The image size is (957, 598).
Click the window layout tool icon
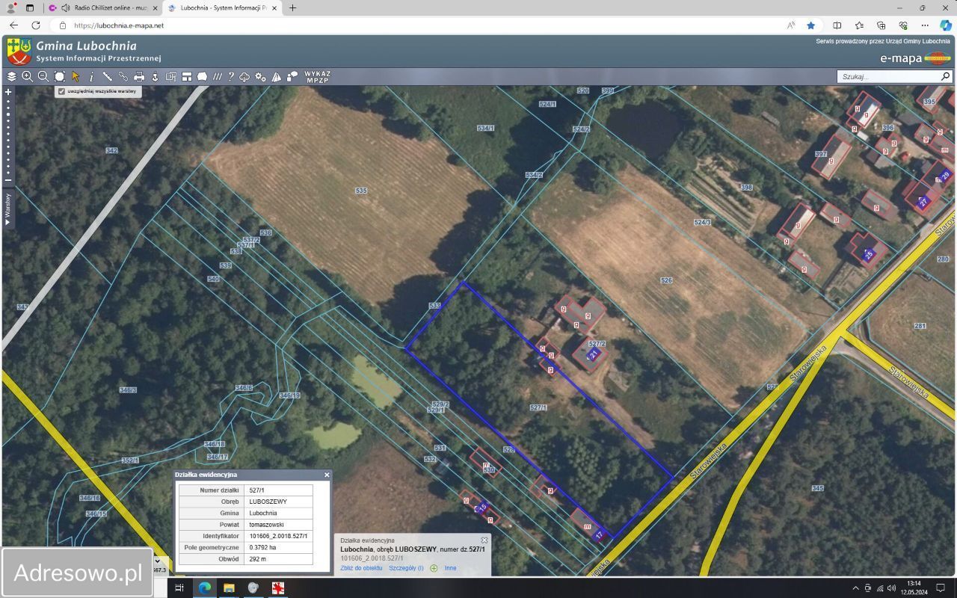tap(186, 76)
